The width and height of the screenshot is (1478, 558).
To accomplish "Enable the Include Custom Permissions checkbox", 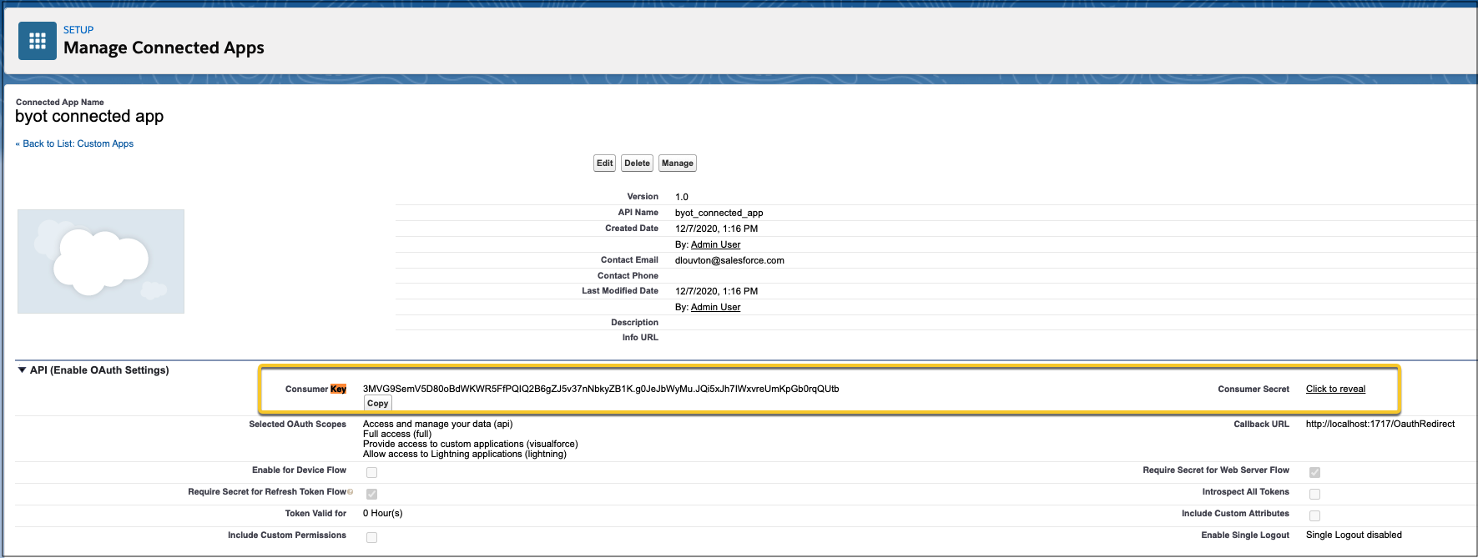I will point(371,537).
